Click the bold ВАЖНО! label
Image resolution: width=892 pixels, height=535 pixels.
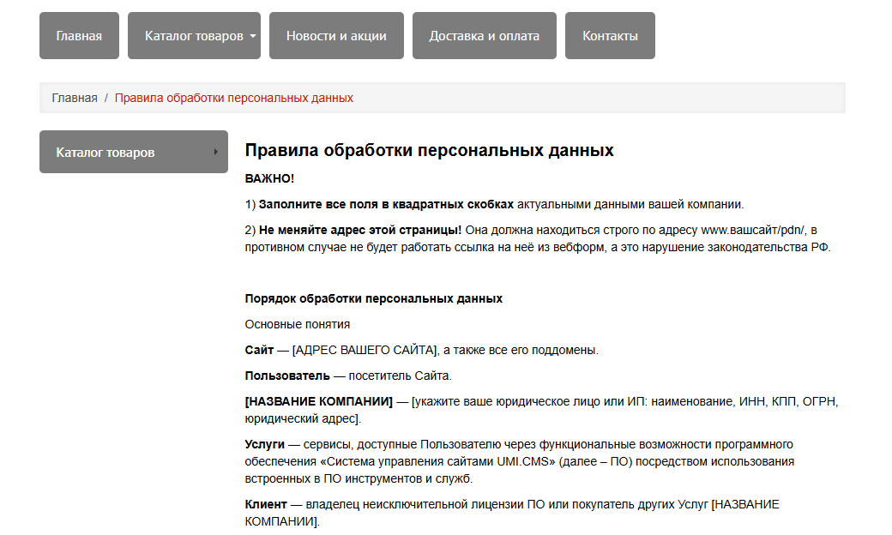point(269,178)
